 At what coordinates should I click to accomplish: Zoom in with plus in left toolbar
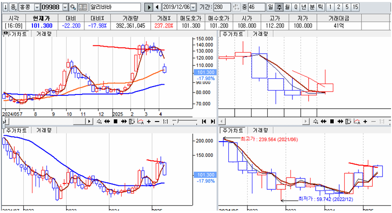tap(149, 122)
